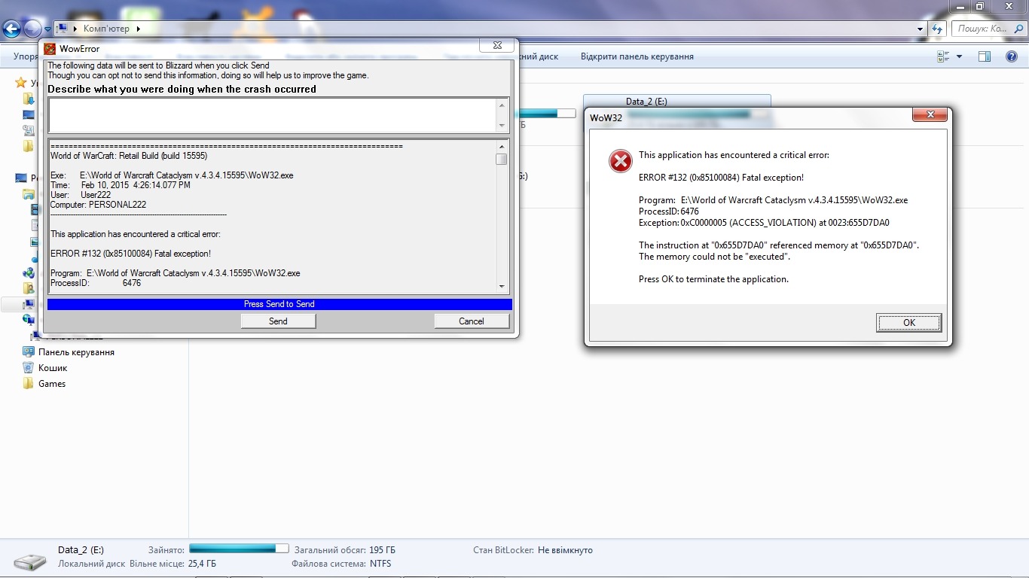Click the up arrow of the description box scrollbar

point(502,105)
